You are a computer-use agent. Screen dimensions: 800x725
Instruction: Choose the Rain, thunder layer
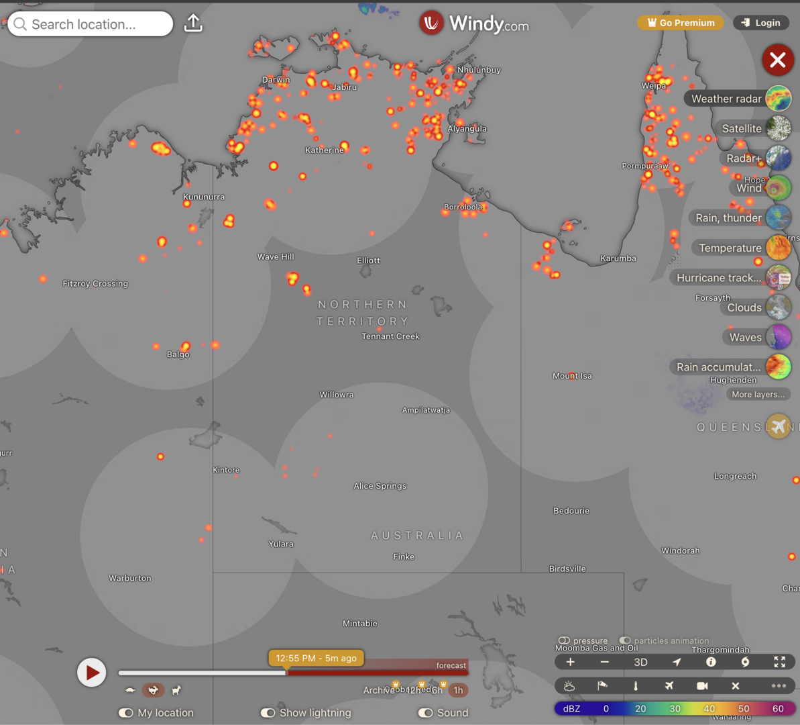point(728,217)
